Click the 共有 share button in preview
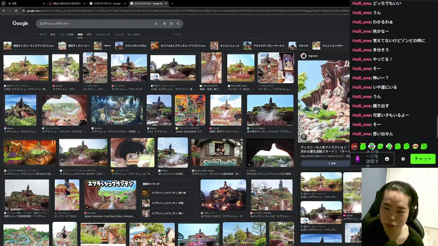 (x=332, y=163)
